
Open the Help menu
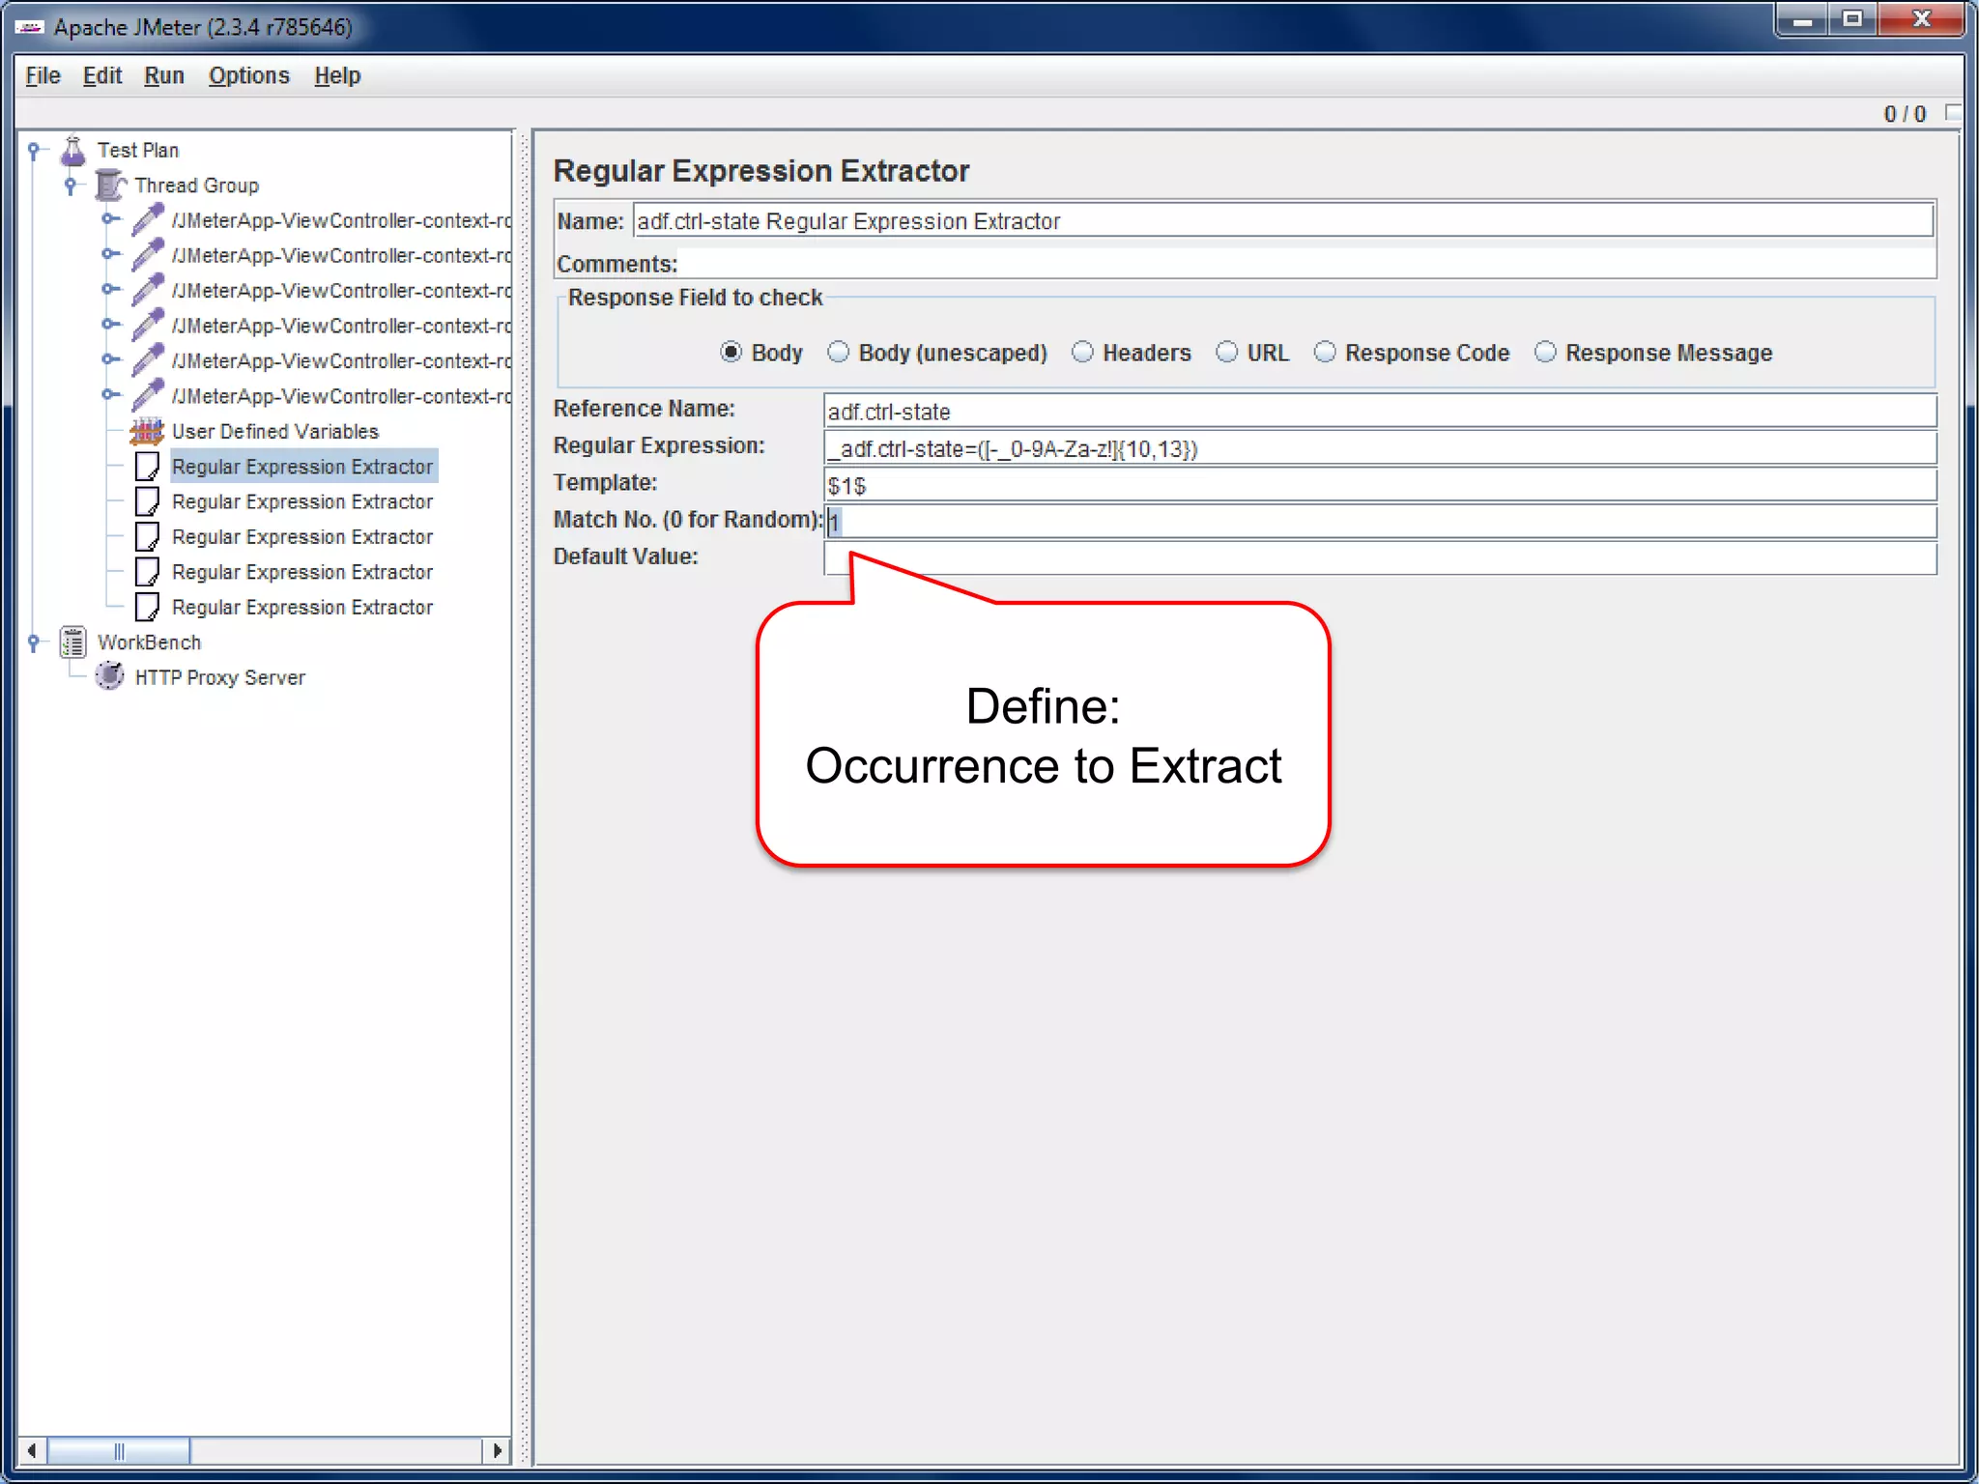tap(337, 75)
